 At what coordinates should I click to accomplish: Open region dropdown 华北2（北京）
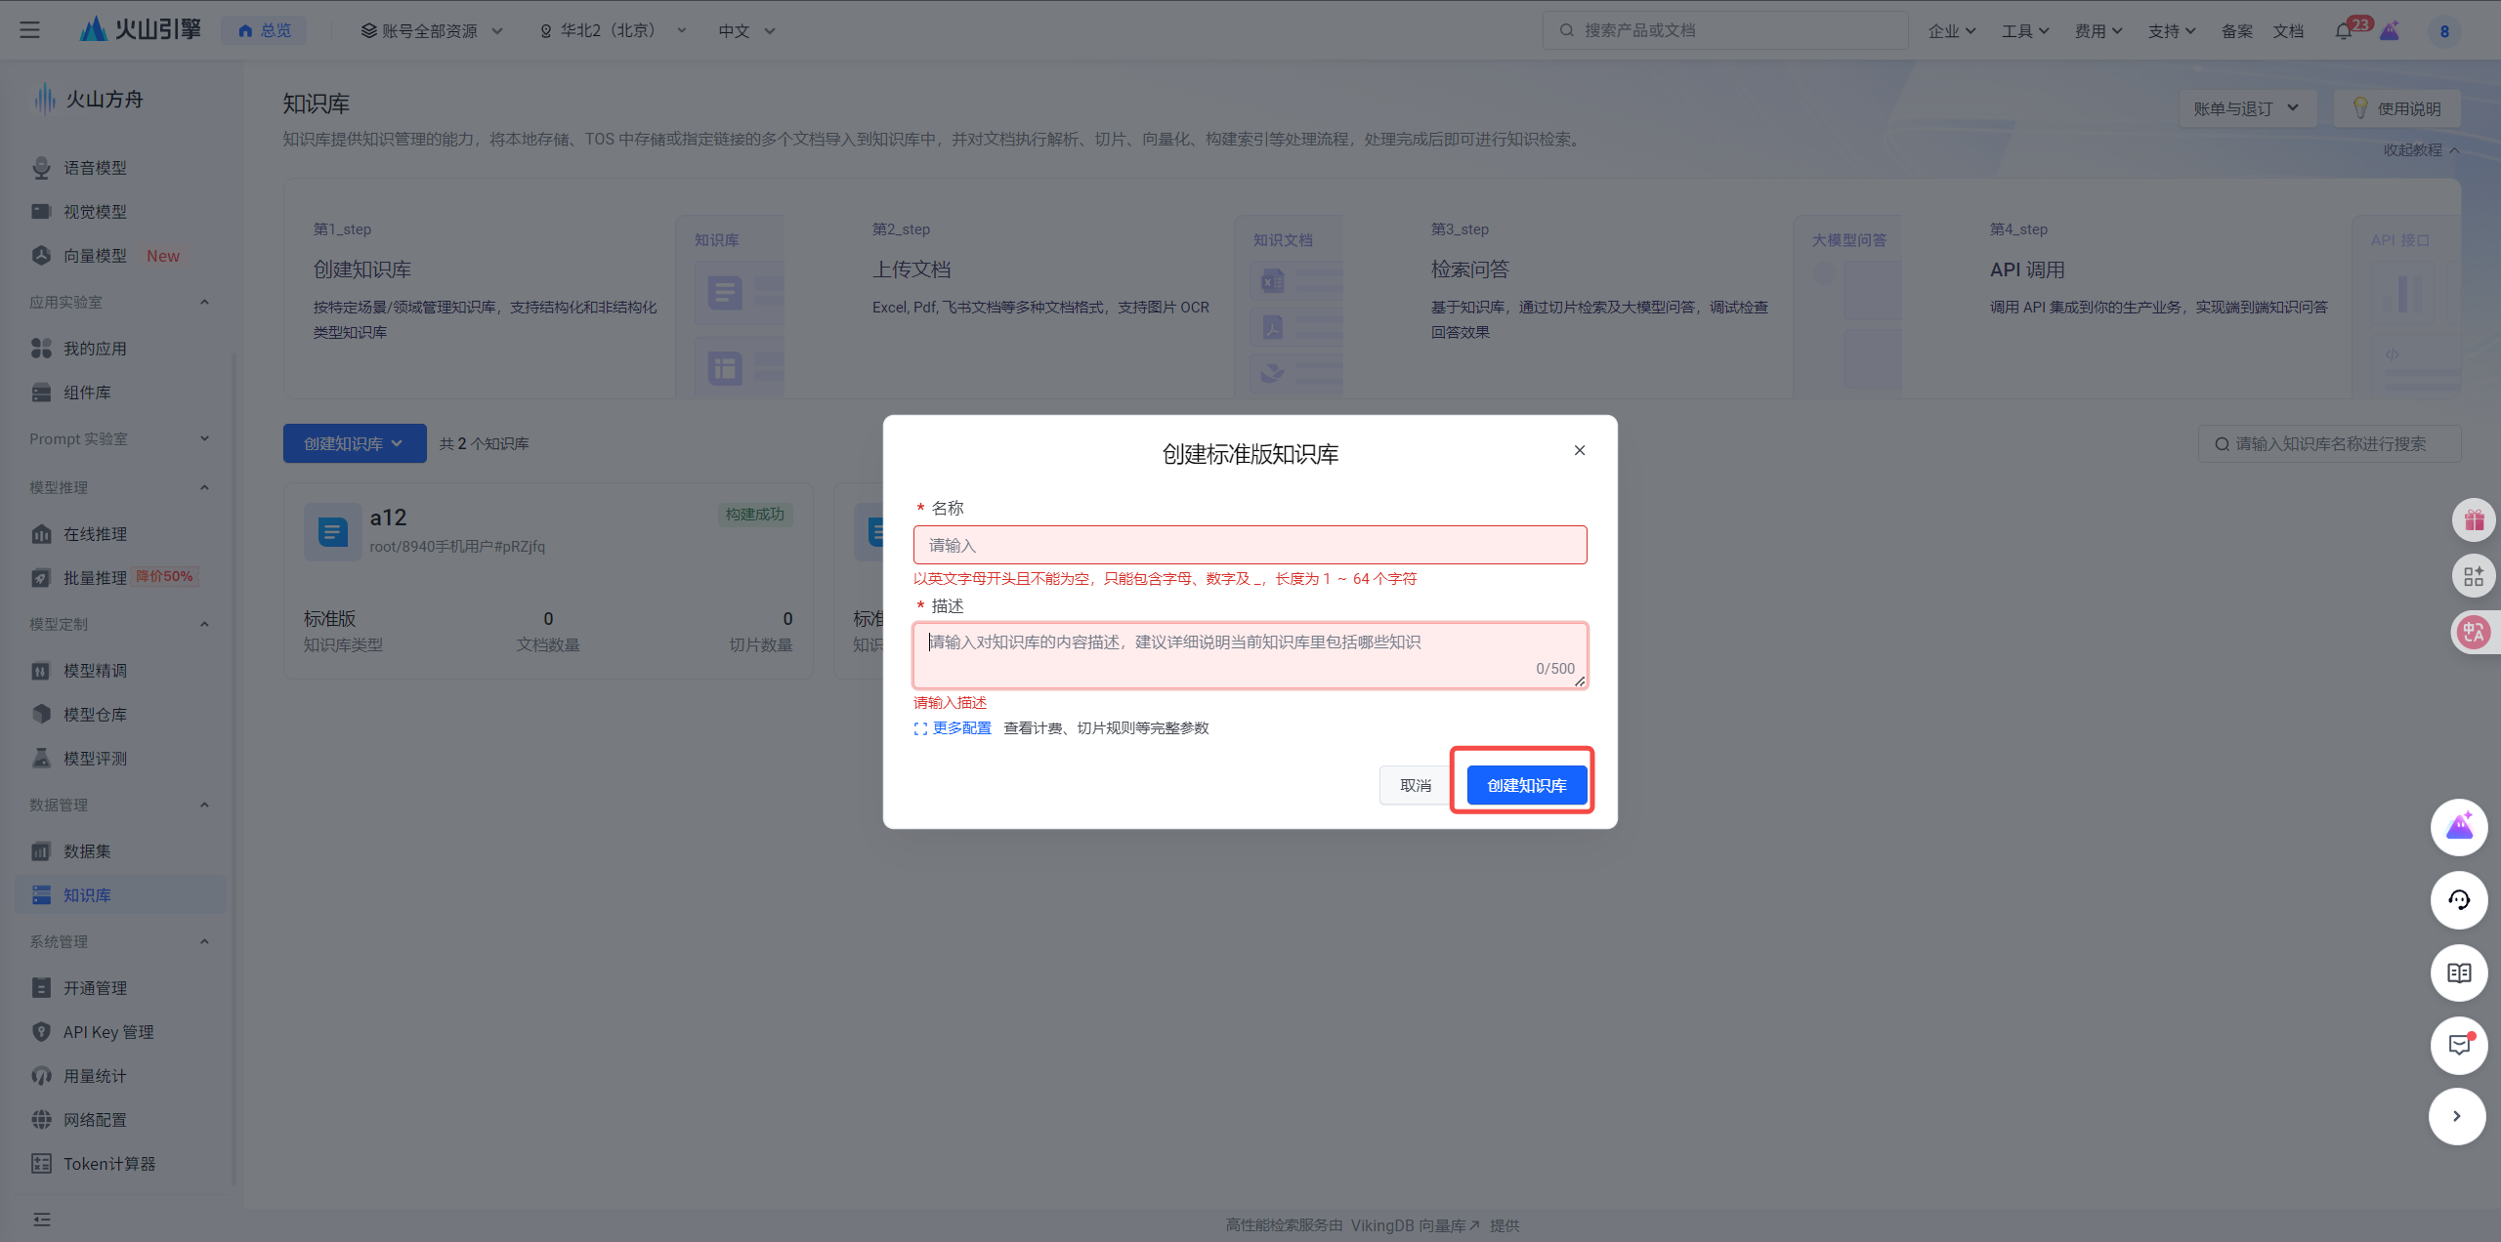[x=613, y=31]
